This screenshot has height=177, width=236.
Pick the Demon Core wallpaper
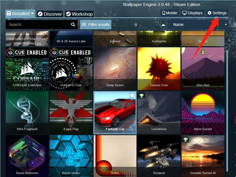[x=159, y=69]
